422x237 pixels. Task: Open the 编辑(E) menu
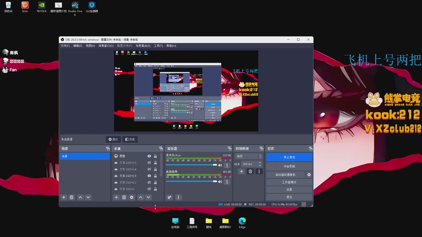click(x=78, y=46)
